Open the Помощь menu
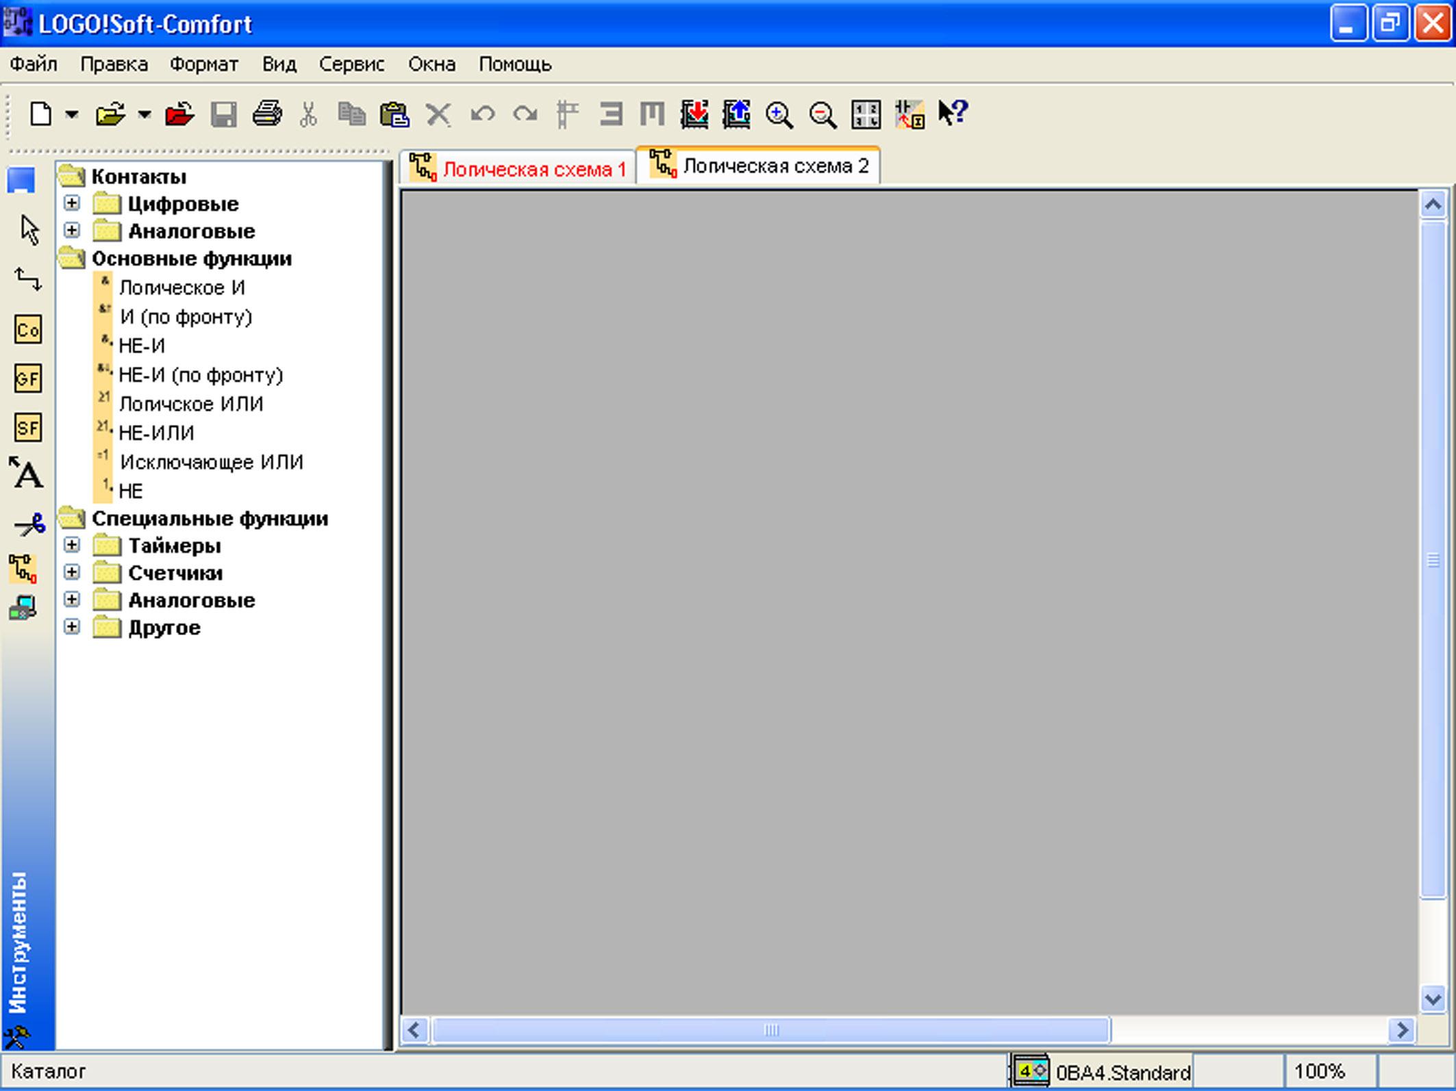This screenshot has width=1456, height=1091. coord(515,64)
